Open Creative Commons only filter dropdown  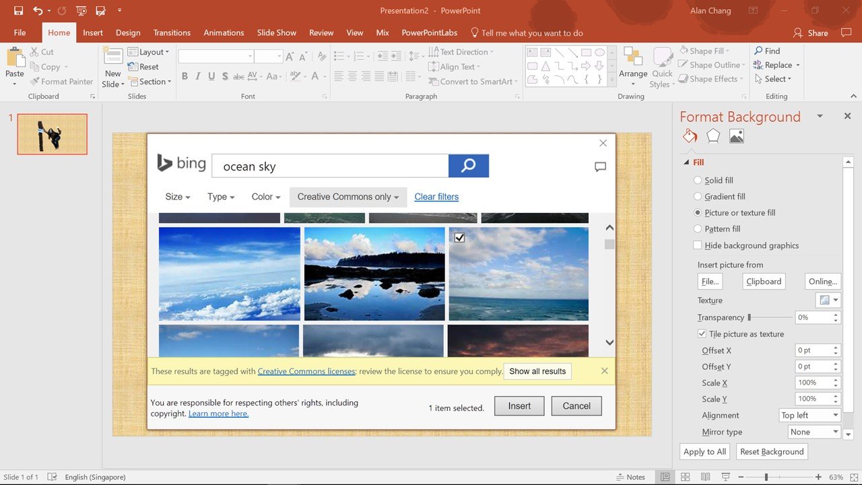click(x=348, y=197)
